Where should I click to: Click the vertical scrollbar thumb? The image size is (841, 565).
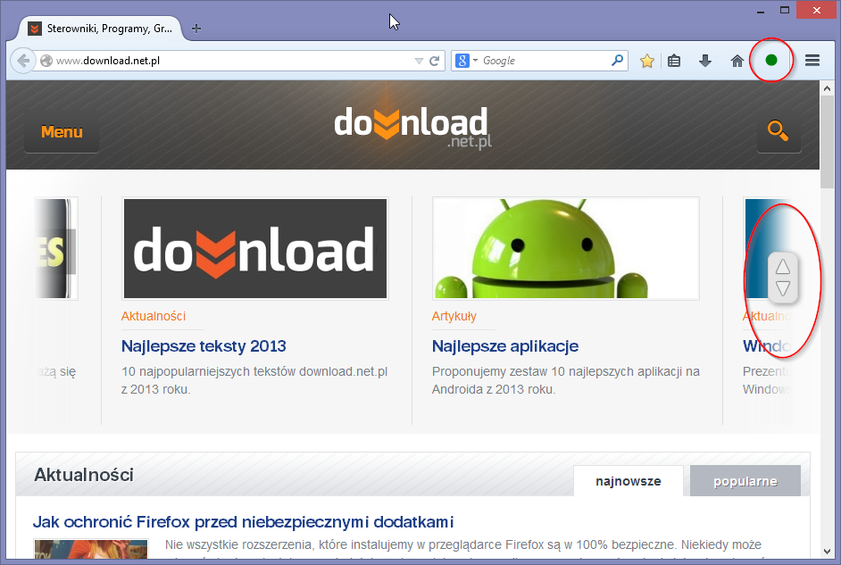click(827, 142)
